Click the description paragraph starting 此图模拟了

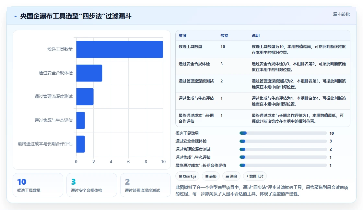[x=262, y=191]
